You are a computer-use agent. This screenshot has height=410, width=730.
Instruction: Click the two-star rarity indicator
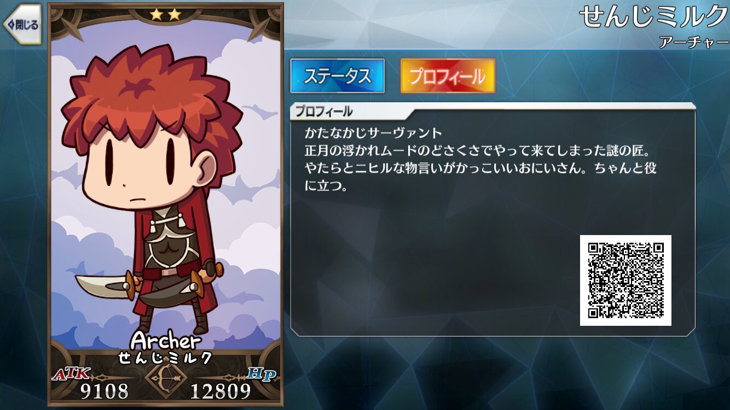tap(166, 15)
